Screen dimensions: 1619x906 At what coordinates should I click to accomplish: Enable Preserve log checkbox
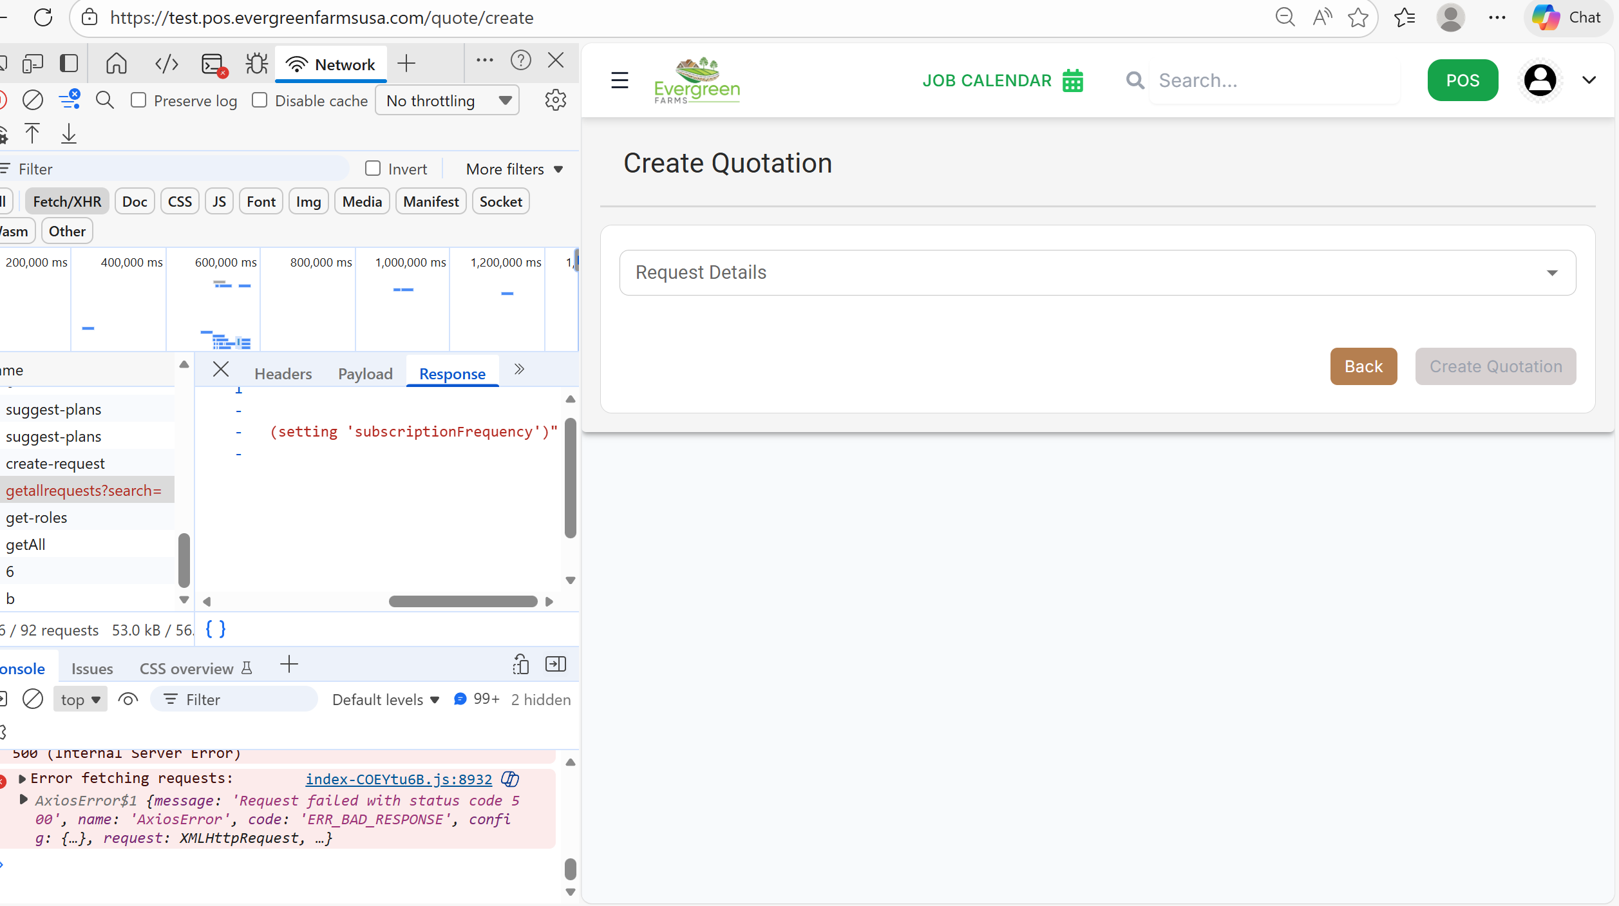coord(138,100)
